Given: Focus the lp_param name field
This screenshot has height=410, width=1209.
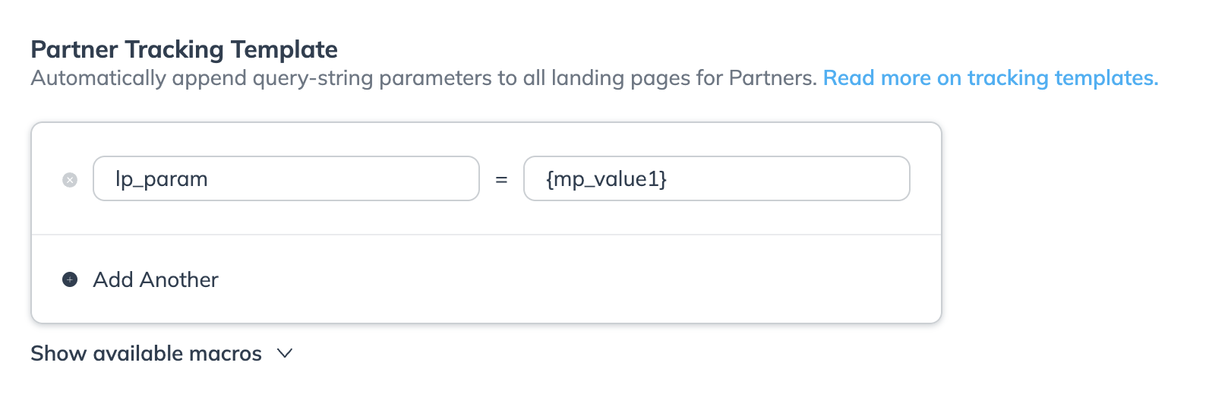Looking at the screenshot, I should click(x=286, y=178).
